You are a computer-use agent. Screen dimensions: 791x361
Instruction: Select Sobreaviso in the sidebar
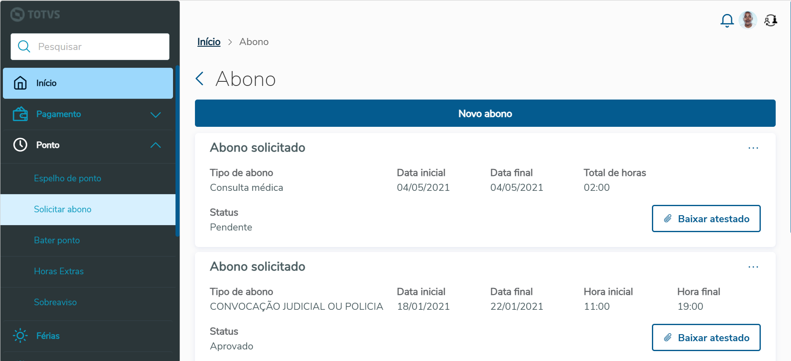pos(55,302)
